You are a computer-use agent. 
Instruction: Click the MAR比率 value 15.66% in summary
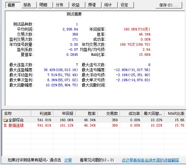[x=145, y=55]
